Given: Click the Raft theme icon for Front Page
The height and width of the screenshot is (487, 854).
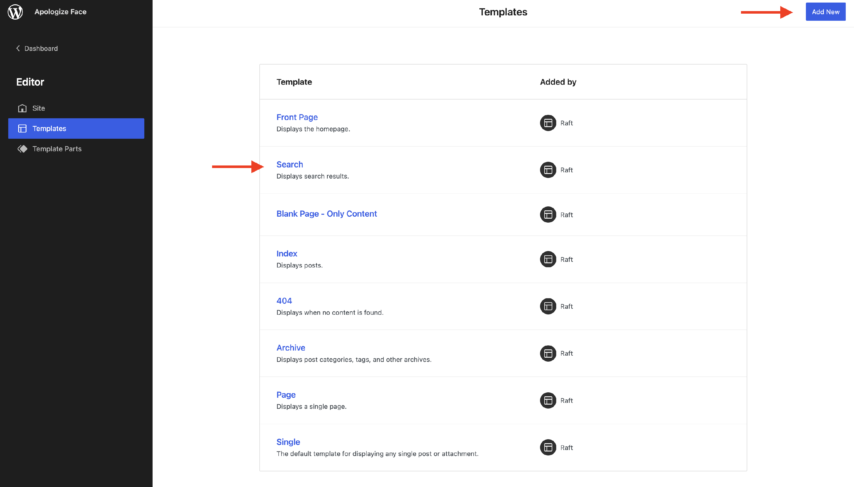Looking at the screenshot, I should 548,123.
